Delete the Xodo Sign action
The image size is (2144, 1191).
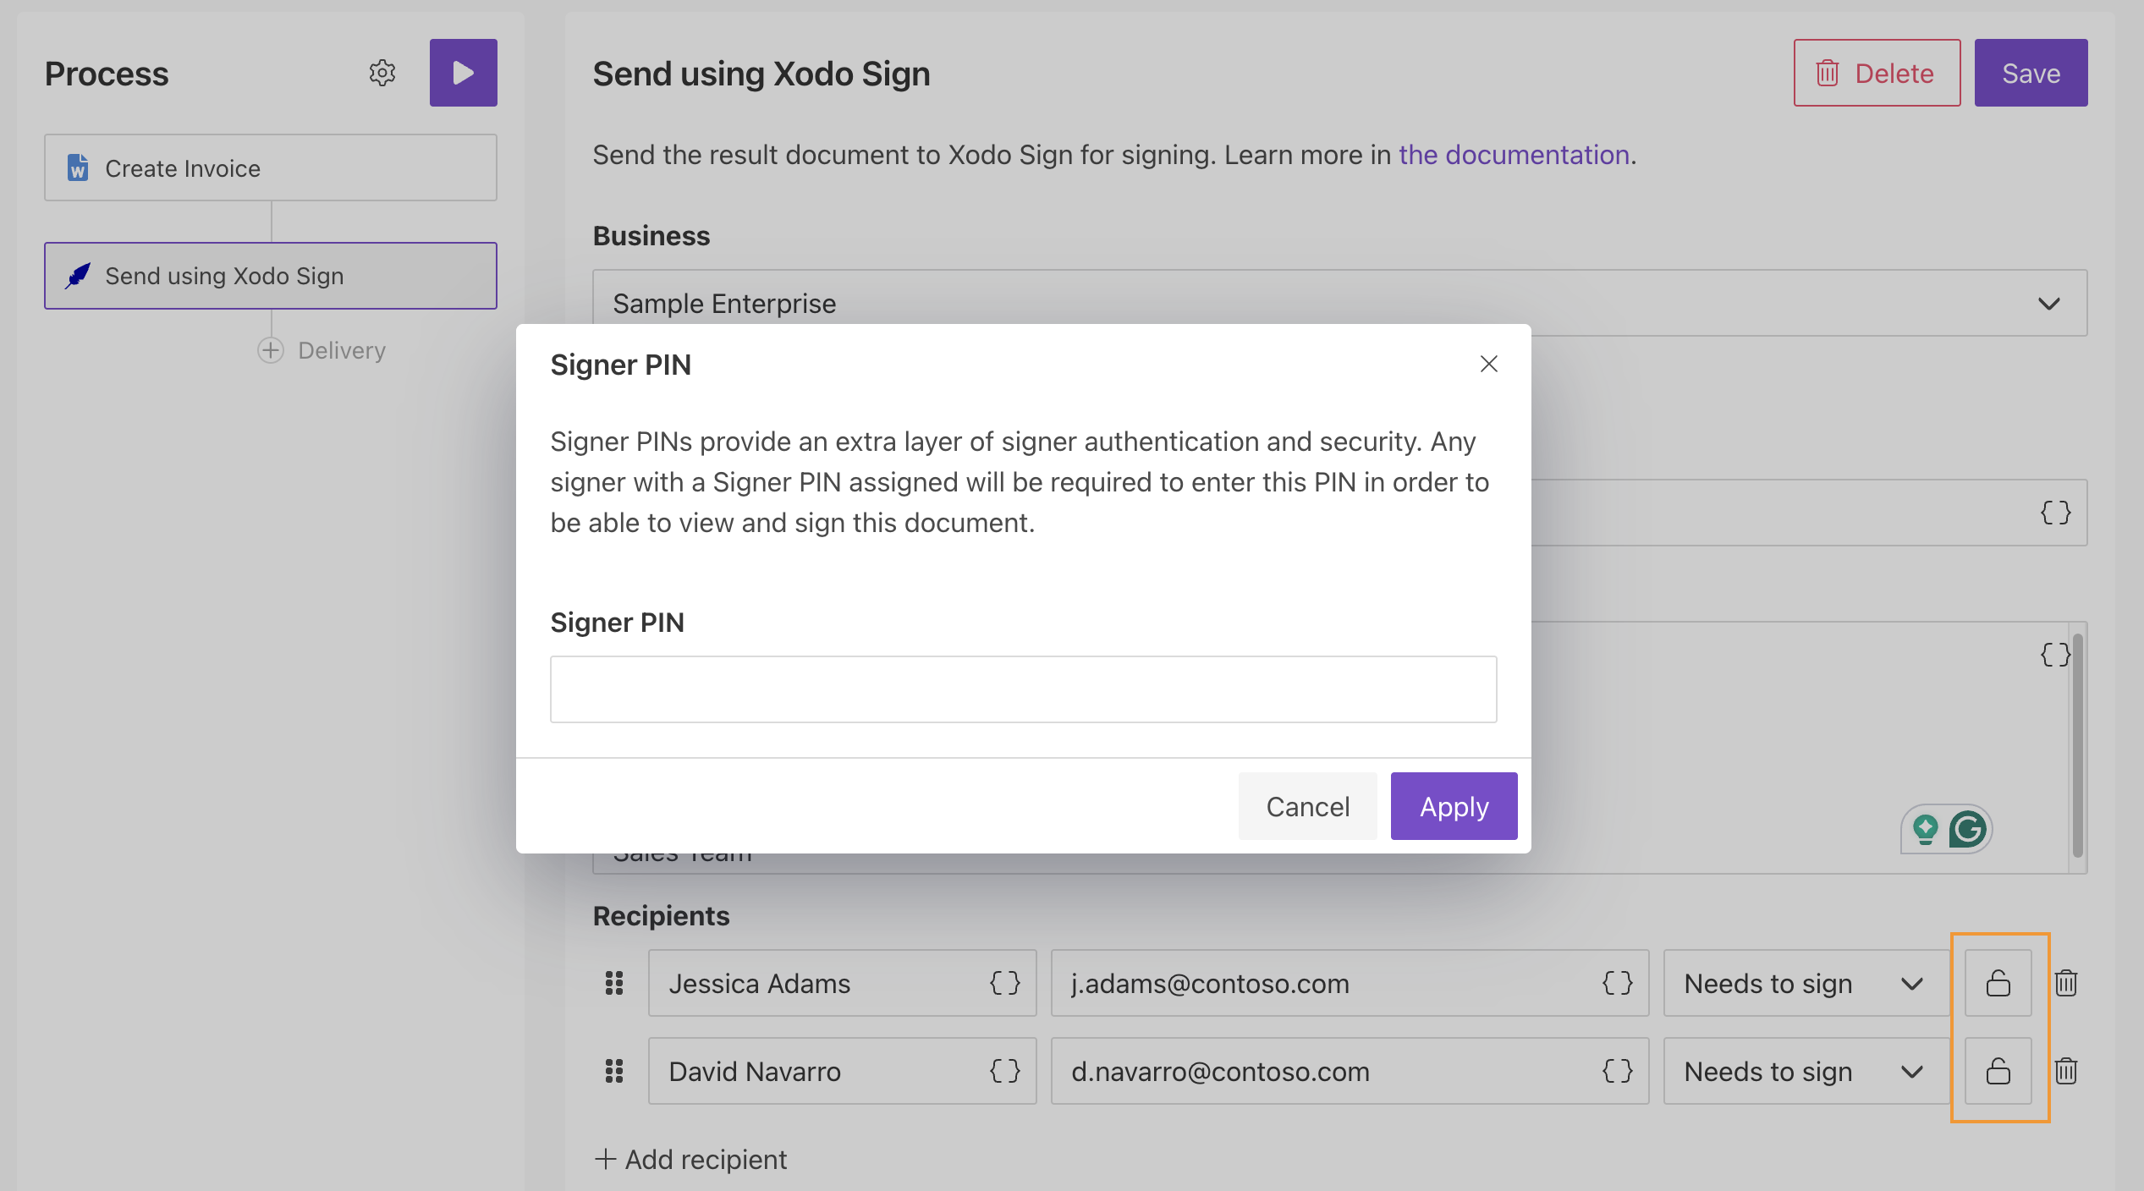[1877, 73]
